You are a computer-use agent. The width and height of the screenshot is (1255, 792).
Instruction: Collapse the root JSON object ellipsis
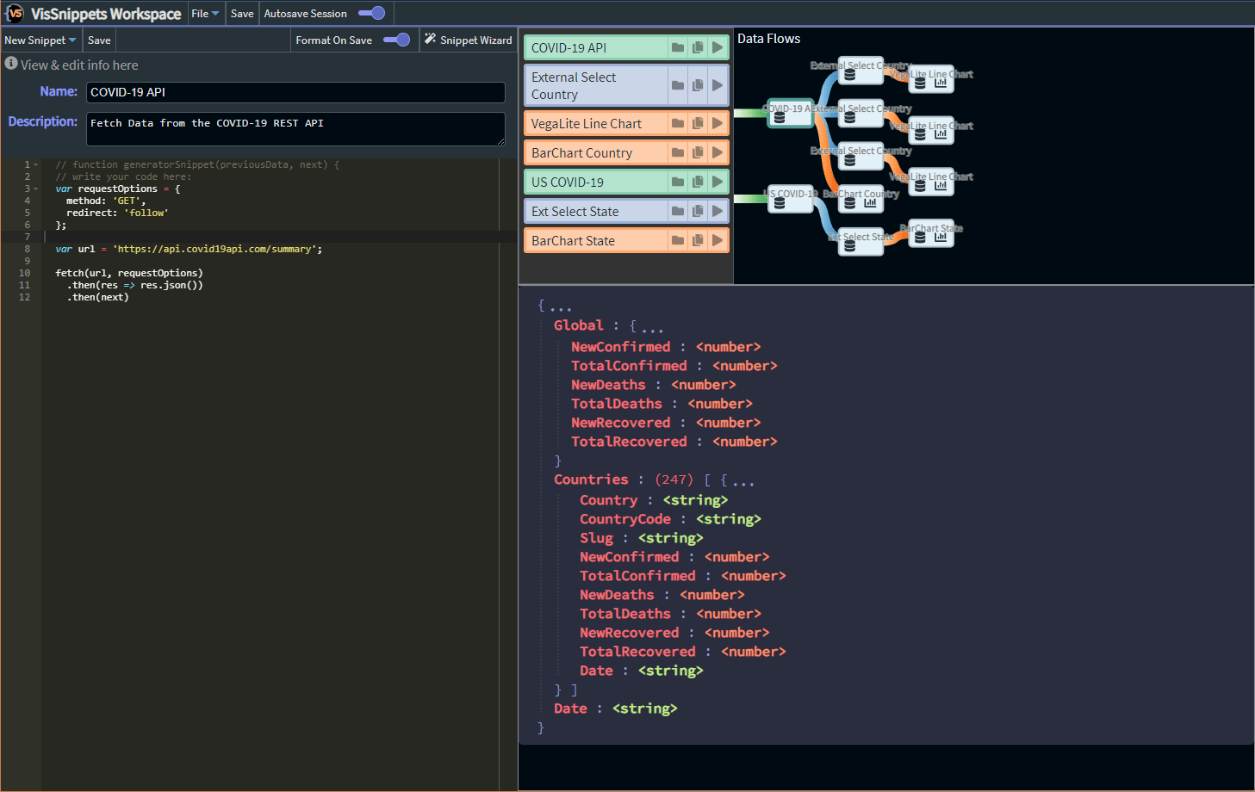[x=560, y=307]
